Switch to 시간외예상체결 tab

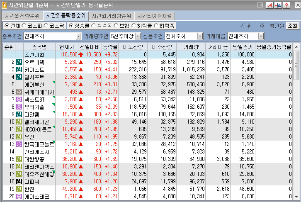coord(155,16)
